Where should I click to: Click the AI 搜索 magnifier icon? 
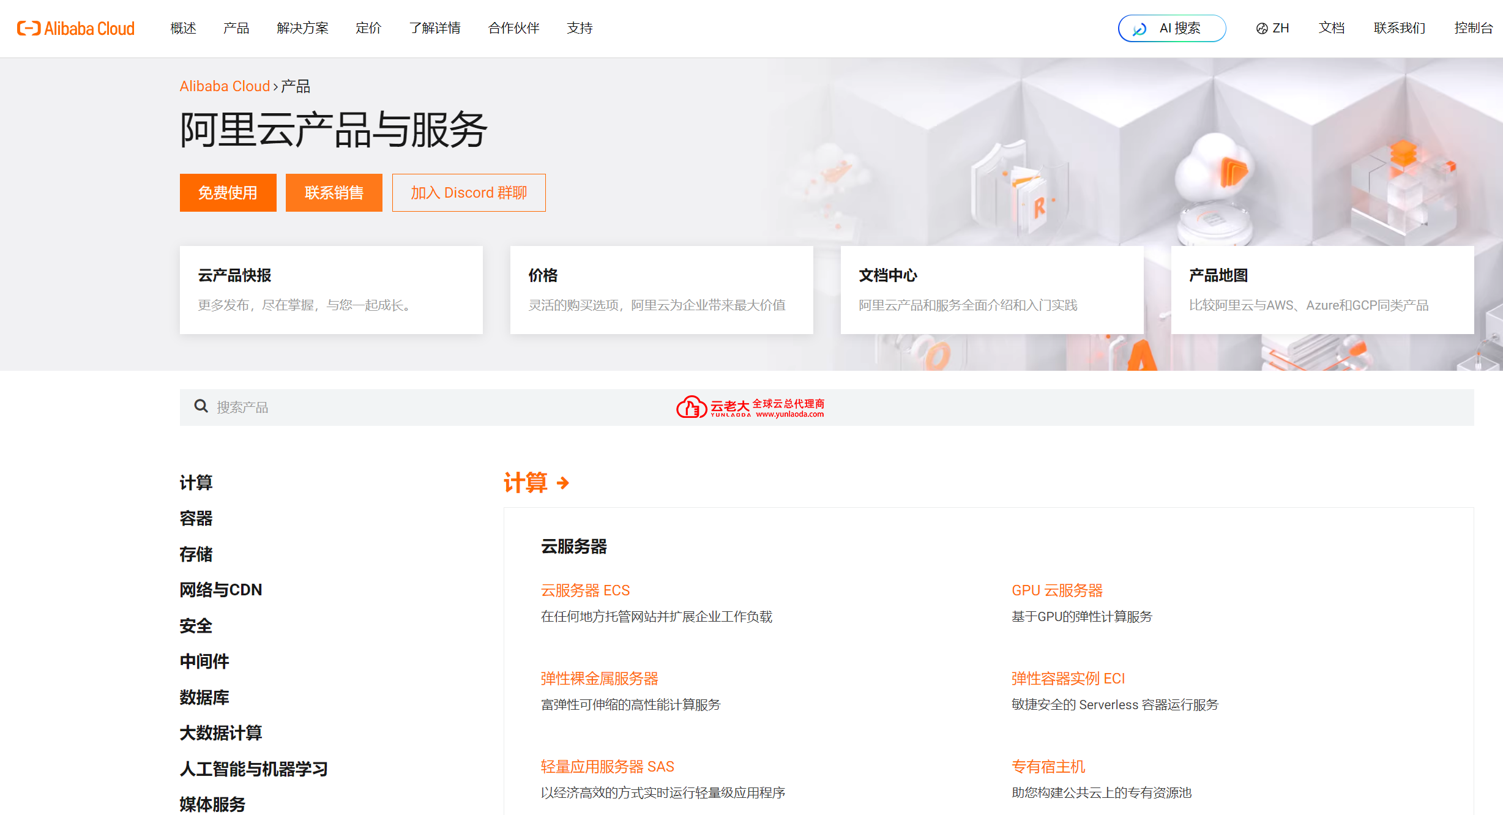point(1139,28)
